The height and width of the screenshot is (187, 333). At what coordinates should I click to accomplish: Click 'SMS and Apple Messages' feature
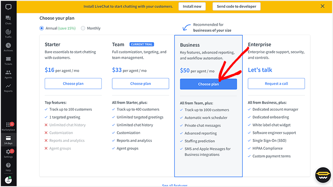(x=208, y=152)
